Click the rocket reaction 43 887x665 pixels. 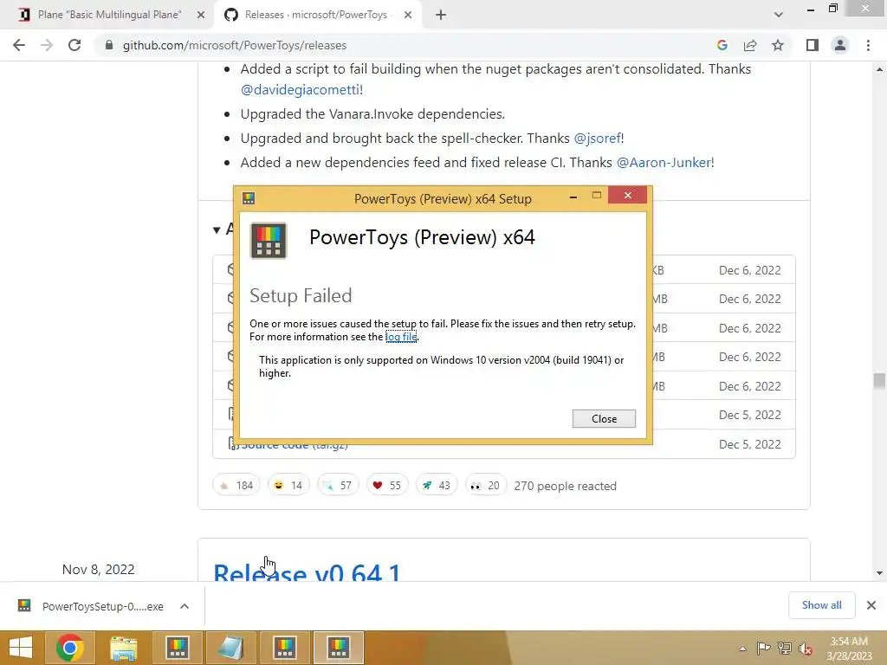coord(437,485)
